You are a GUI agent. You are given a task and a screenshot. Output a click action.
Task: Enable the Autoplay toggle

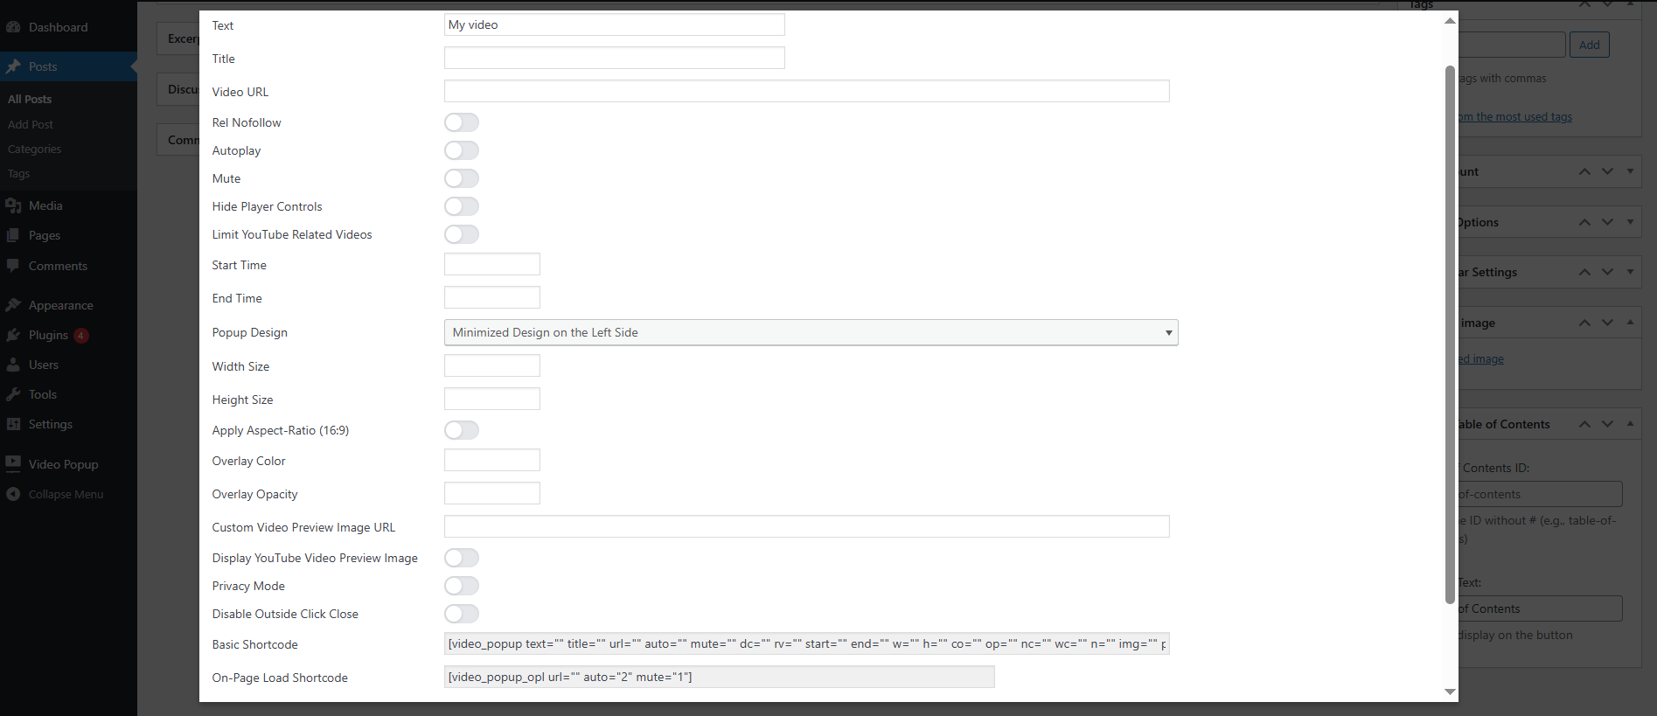tap(462, 150)
